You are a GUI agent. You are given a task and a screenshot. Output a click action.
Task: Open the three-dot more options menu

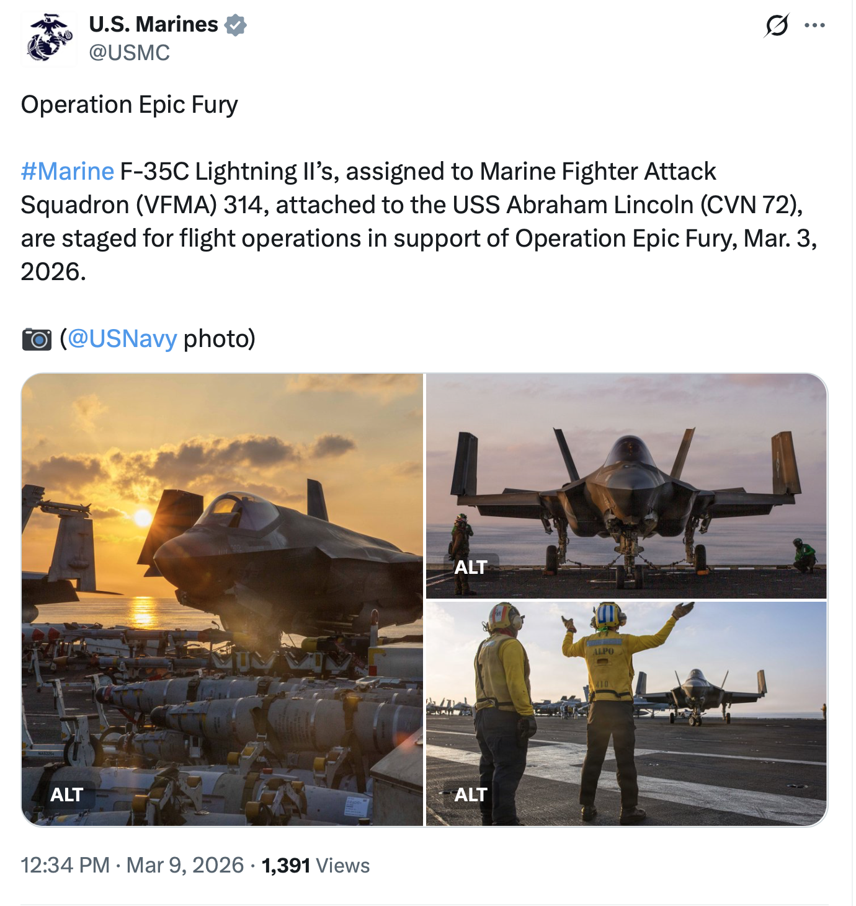pyautogui.click(x=814, y=25)
